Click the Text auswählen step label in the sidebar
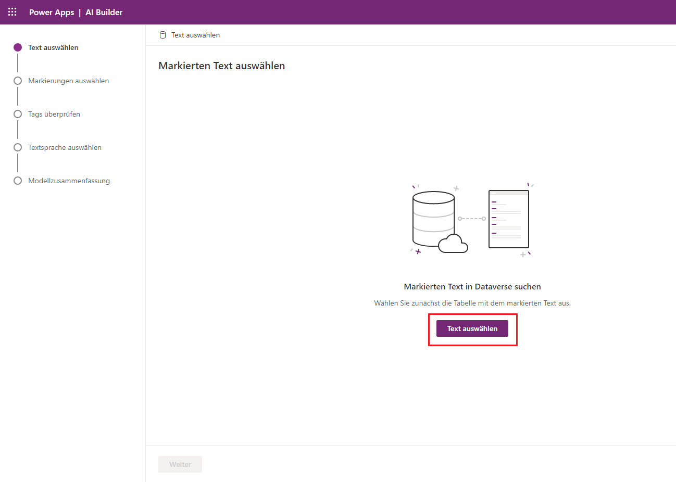This screenshot has height=482, width=676. (53, 47)
